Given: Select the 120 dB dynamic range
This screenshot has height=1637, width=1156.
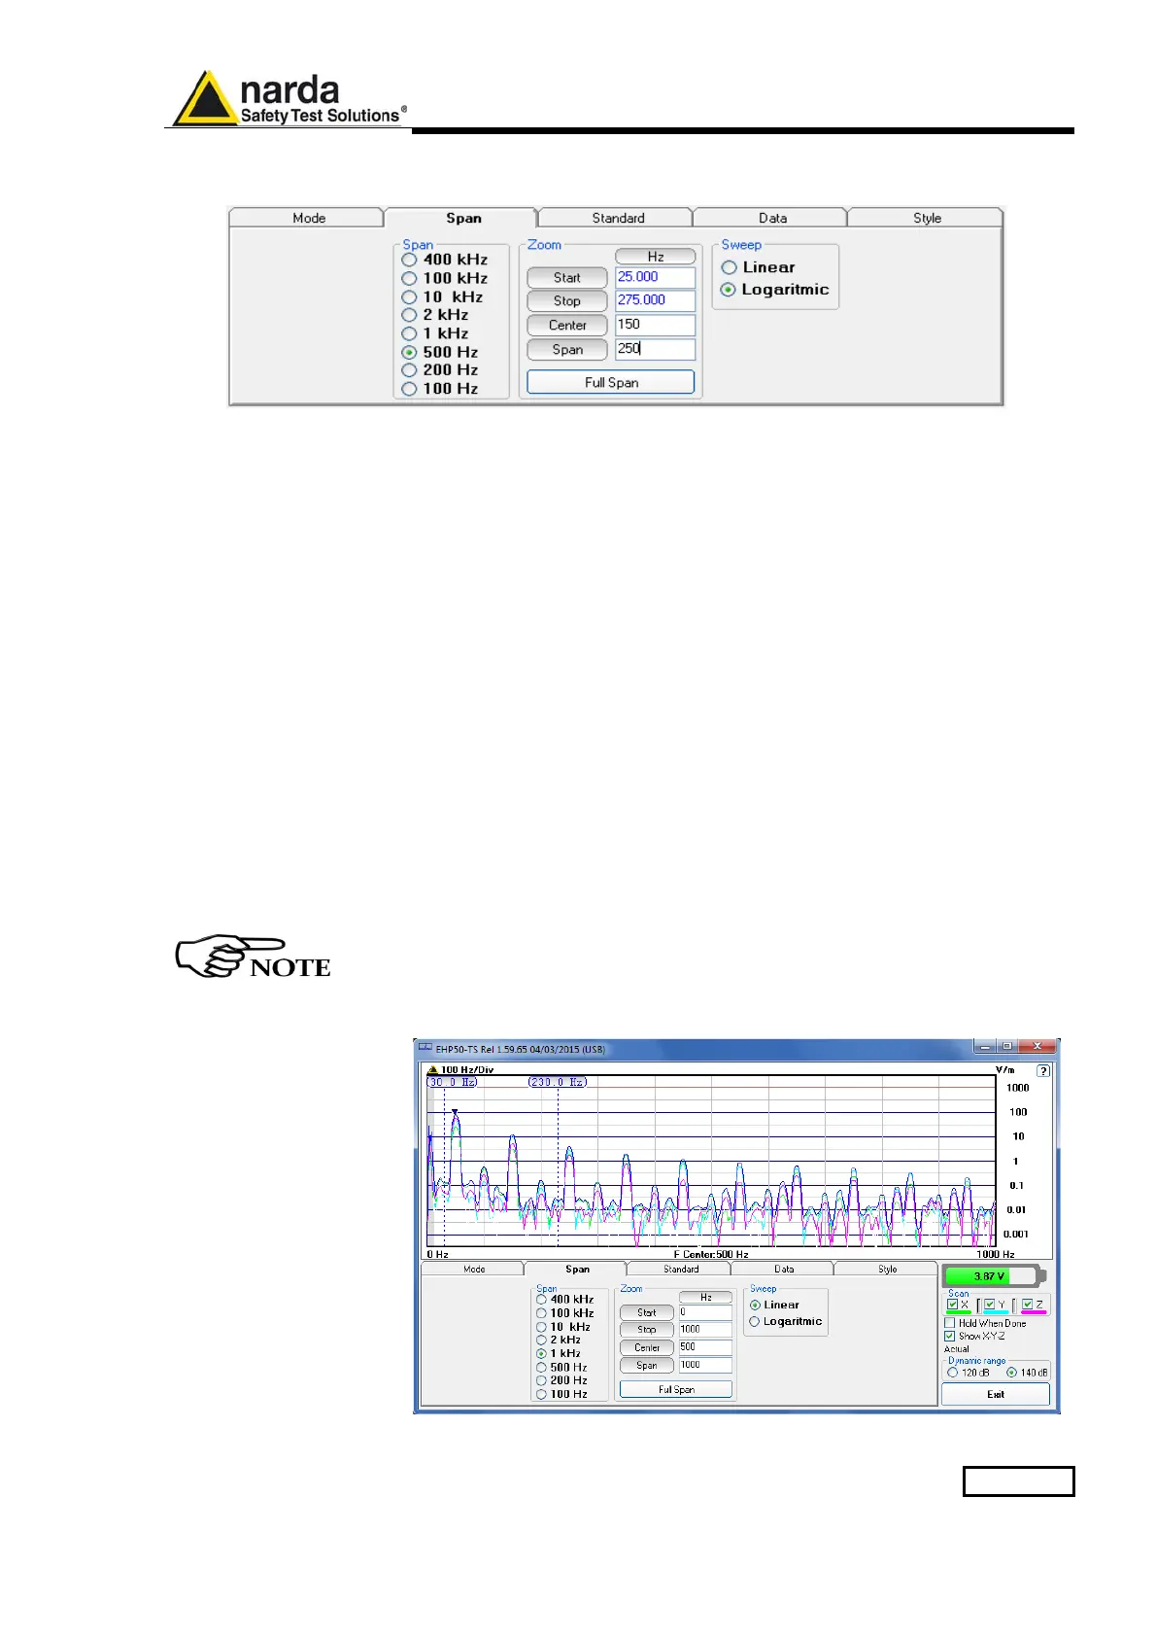Looking at the screenshot, I should click(x=969, y=1373).
